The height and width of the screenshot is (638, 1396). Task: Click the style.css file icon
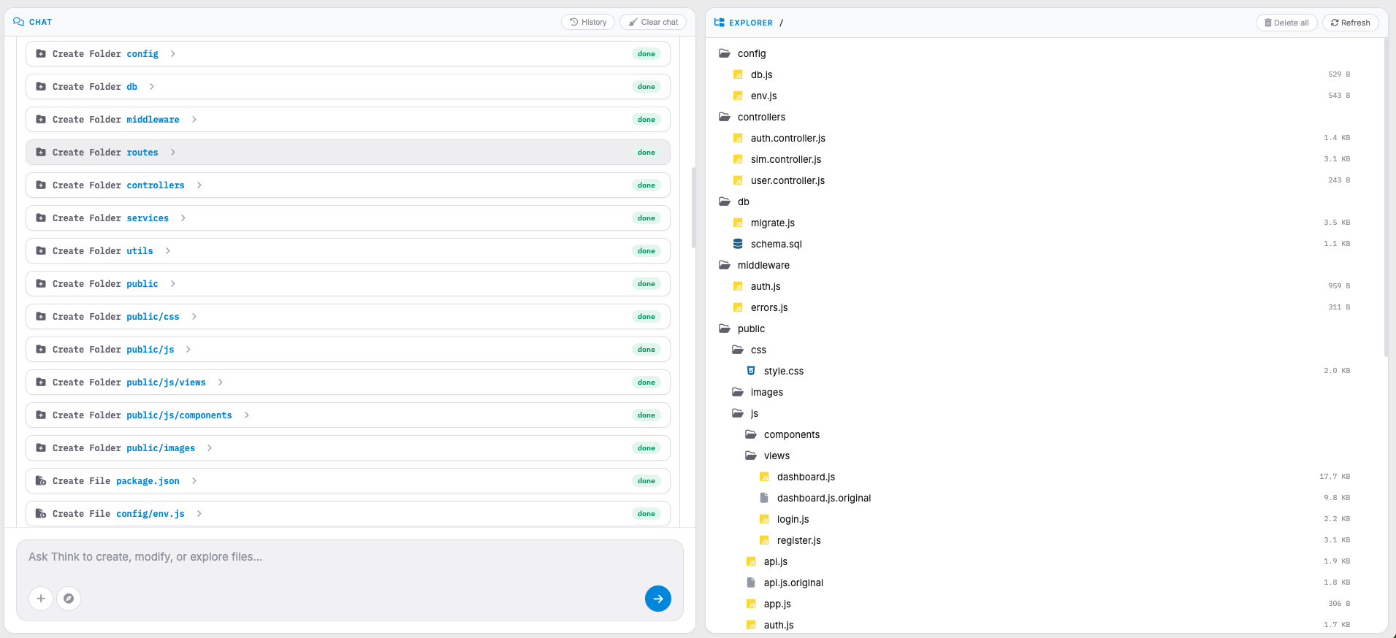[751, 371]
